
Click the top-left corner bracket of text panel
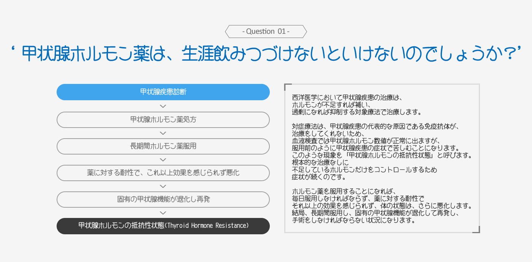[x=288, y=87]
